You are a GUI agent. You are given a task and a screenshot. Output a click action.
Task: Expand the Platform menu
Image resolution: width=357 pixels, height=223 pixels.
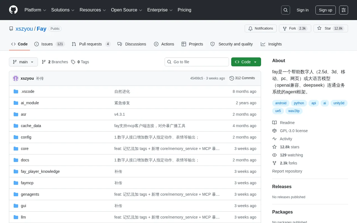pos(35,10)
